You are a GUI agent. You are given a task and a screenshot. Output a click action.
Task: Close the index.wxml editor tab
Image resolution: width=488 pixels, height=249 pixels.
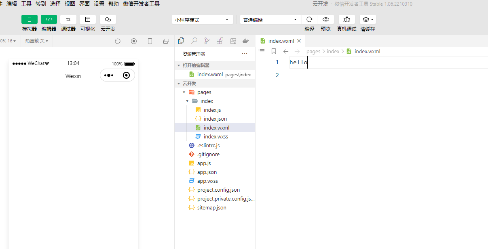(299, 41)
